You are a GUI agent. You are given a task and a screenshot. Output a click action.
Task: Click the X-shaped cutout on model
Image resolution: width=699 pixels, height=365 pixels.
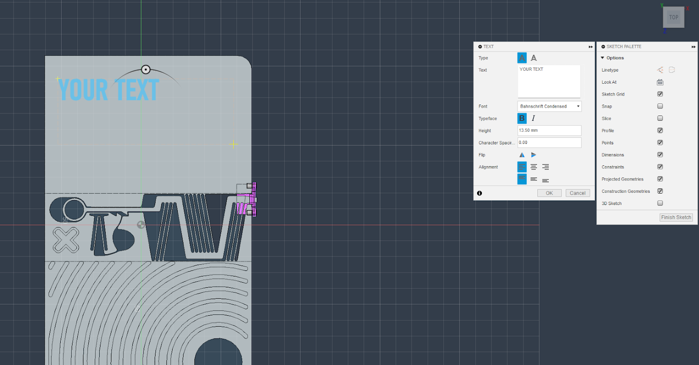point(66,240)
